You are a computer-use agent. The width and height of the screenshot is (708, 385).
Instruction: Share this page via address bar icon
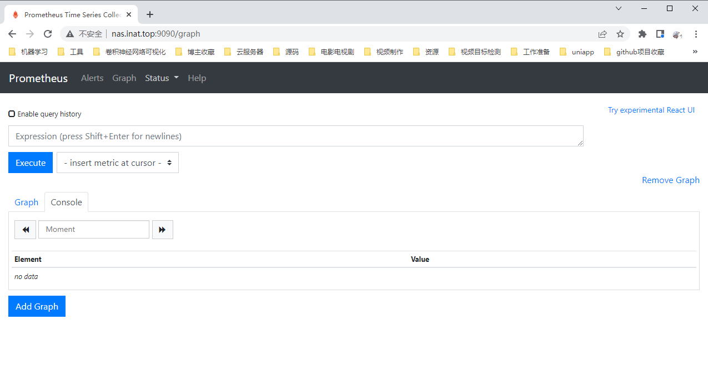pos(602,34)
